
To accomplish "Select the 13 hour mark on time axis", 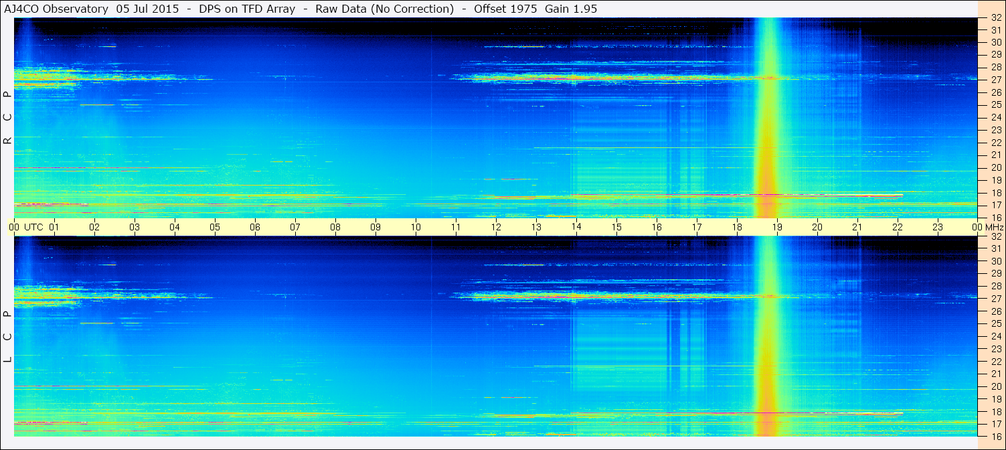I will click(536, 227).
